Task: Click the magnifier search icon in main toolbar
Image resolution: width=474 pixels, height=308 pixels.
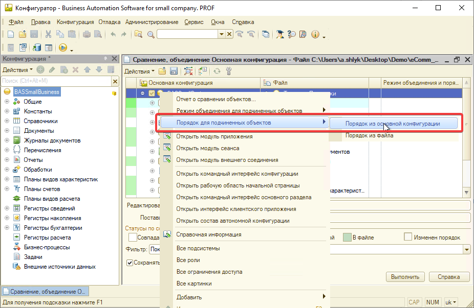Action: [x=150, y=34]
